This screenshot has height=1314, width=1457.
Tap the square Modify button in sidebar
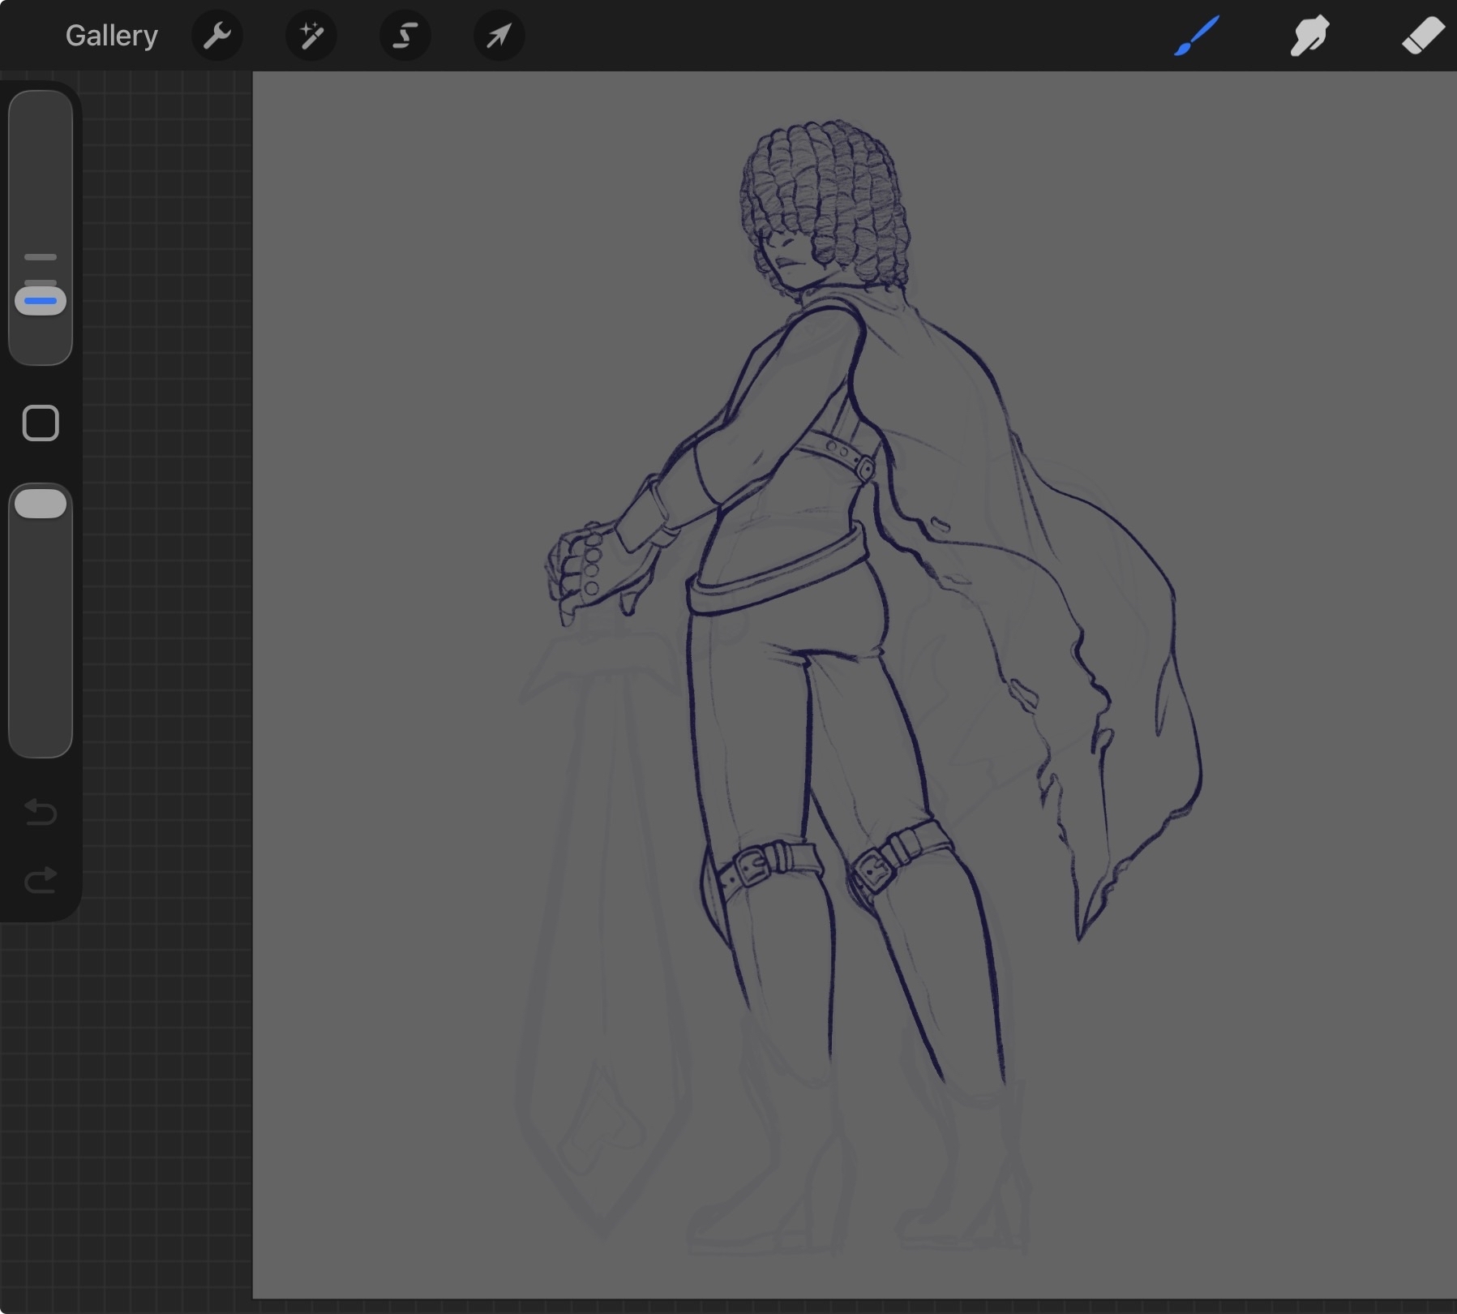(41, 423)
